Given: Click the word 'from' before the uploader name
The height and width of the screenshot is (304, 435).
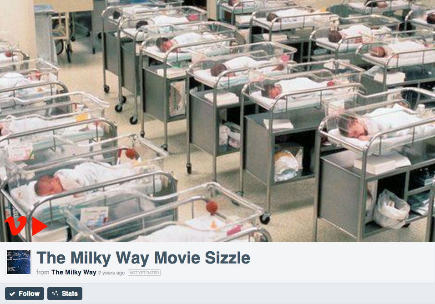Looking at the screenshot, I should click(43, 273).
